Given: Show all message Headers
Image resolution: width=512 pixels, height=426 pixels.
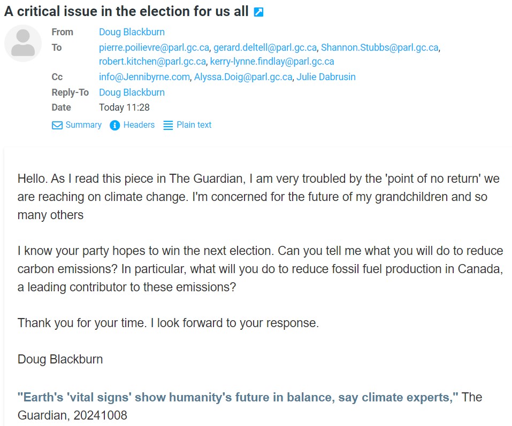Looking at the screenshot, I should (x=139, y=125).
